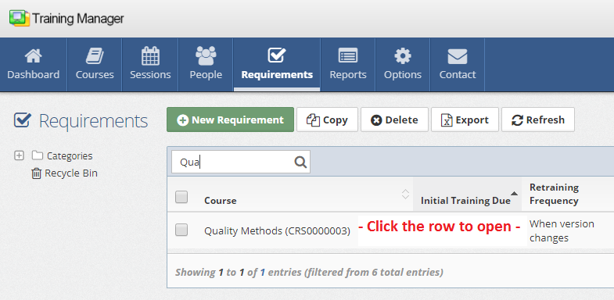Open the People tab
Viewport: 614px width, 300px height.
206,65
